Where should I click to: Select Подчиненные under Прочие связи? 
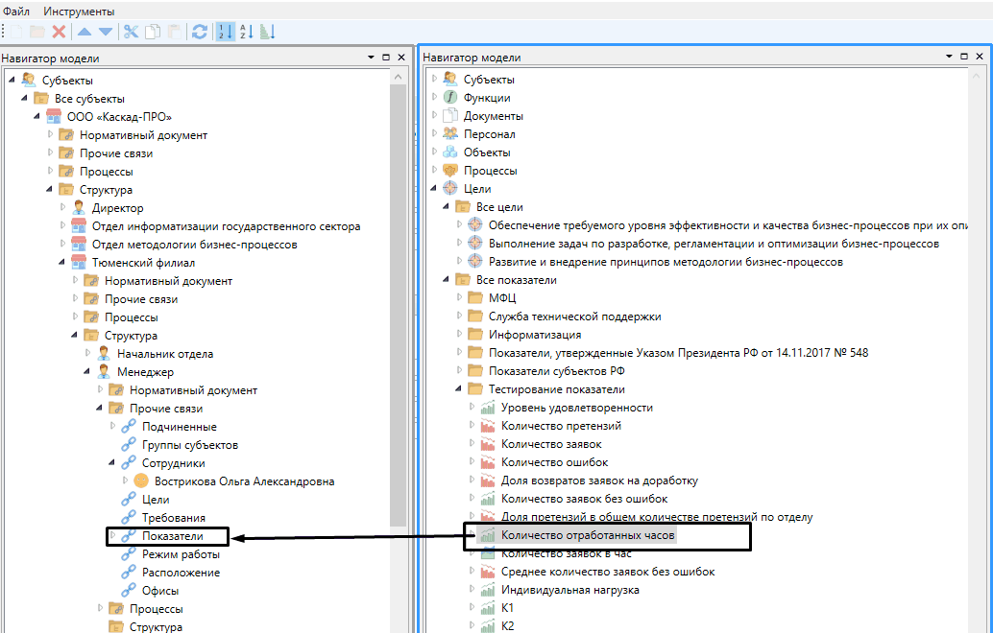pyautogui.click(x=180, y=426)
